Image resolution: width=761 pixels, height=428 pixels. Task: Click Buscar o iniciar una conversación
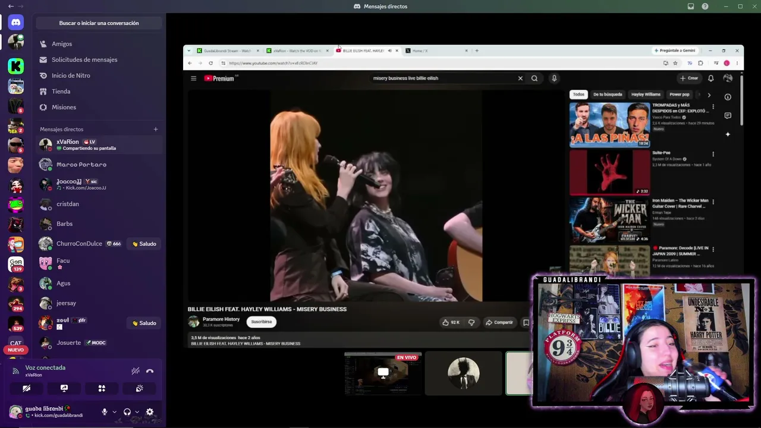pyautogui.click(x=99, y=23)
